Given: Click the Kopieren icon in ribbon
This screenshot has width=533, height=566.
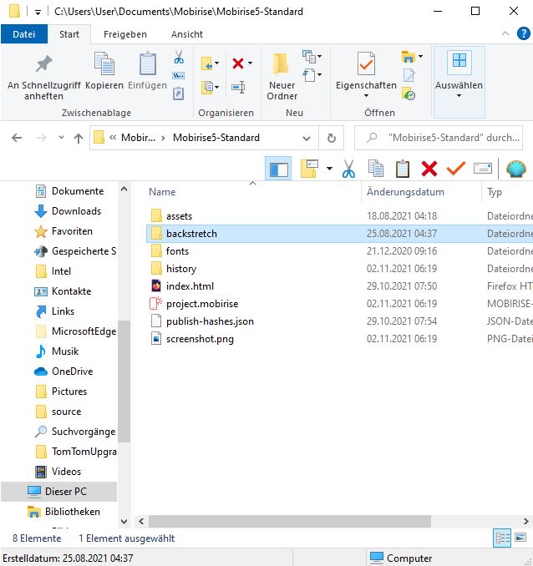Looking at the screenshot, I should [104, 65].
